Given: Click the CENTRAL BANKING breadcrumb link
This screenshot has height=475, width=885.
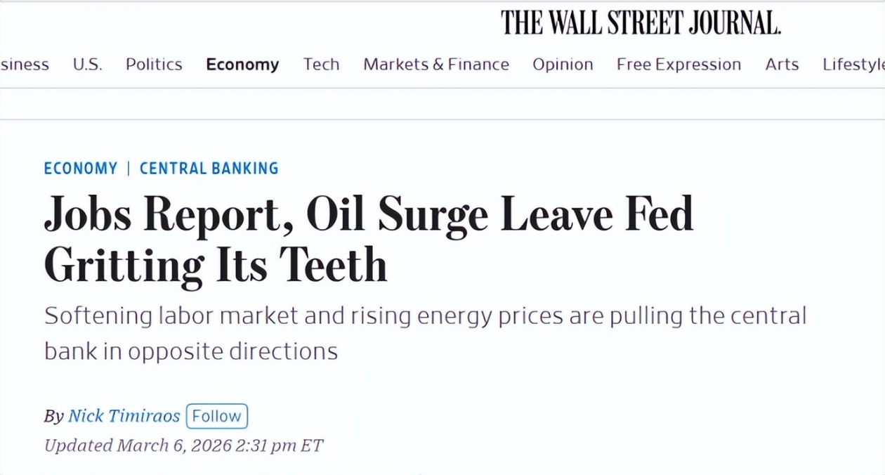Looking at the screenshot, I should (x=209, y=169).
